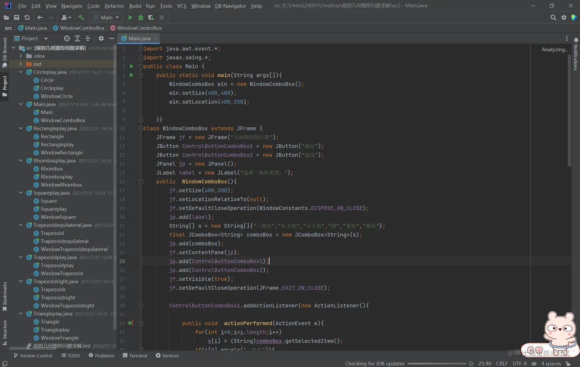Hide the Project panel with minus icon

[x=112, y=38]
